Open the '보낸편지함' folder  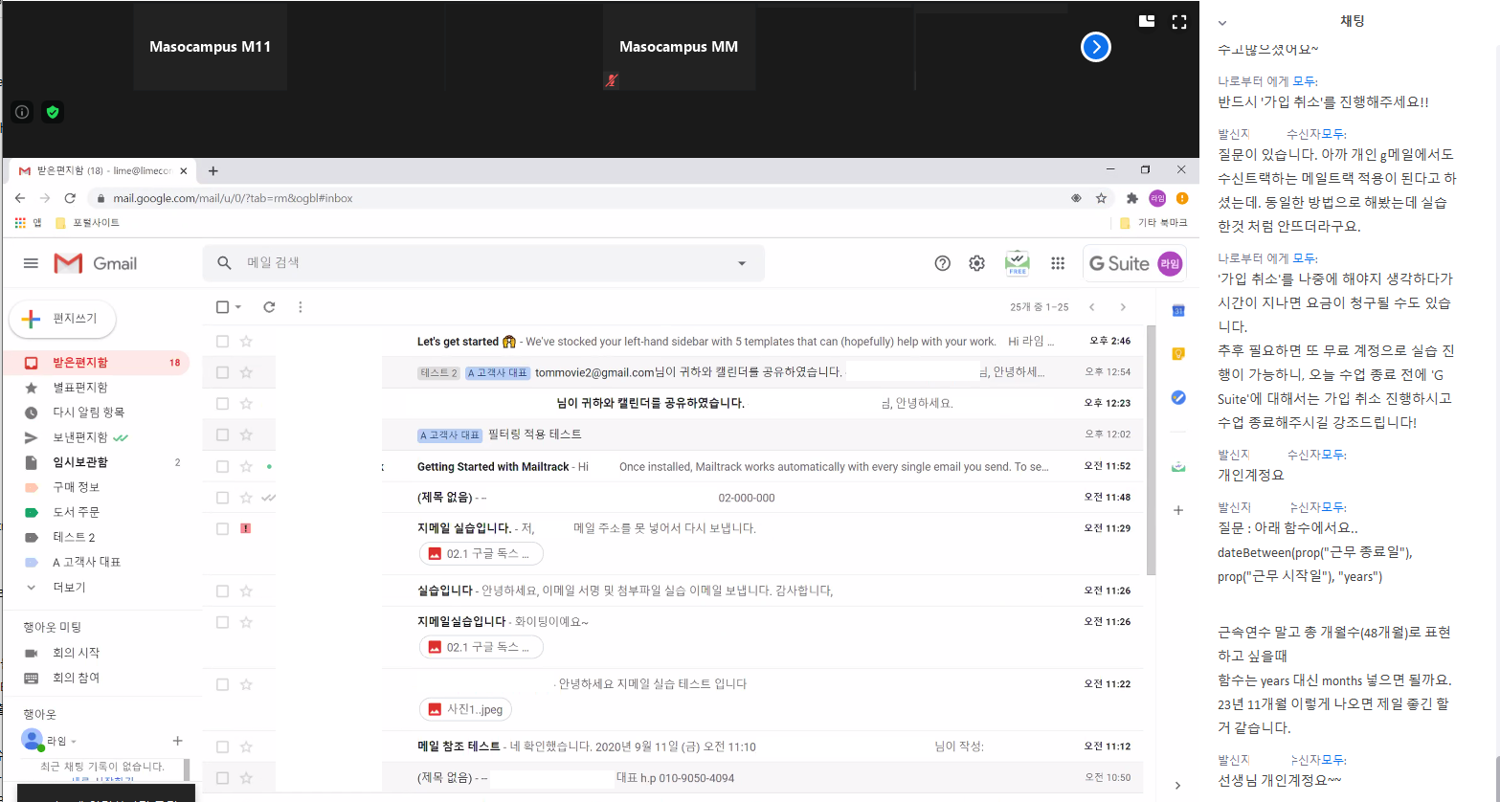click(x=79, y=437)
